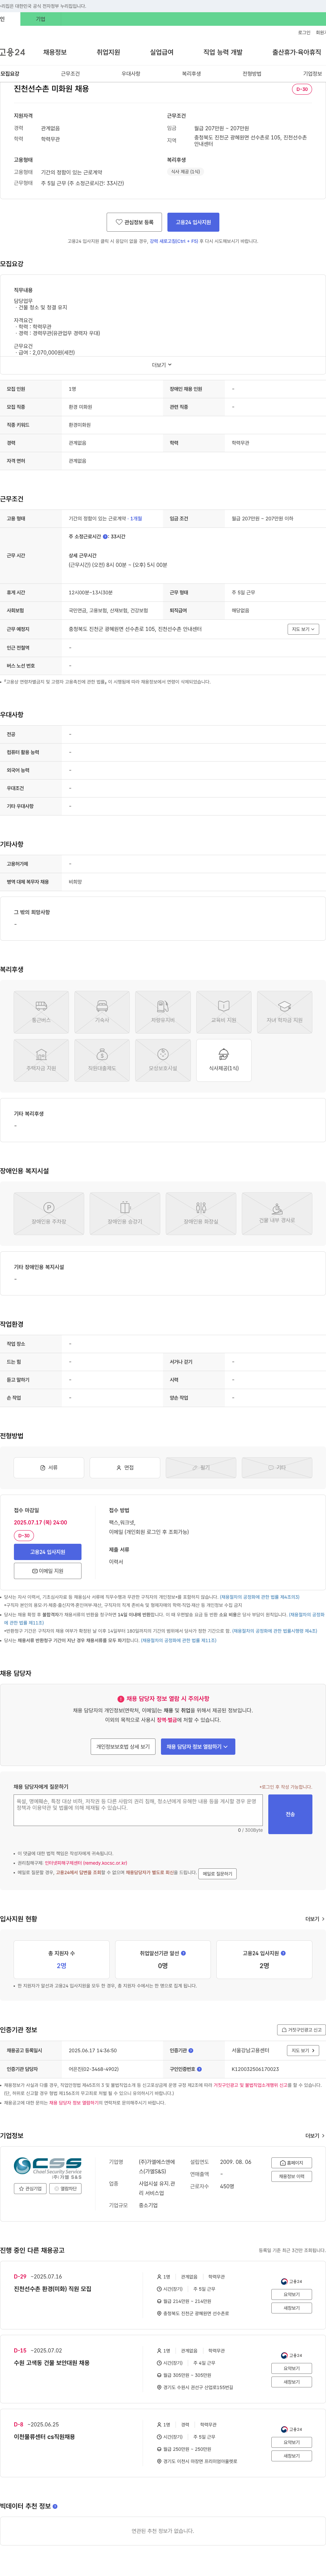The image size is (326, 2576).
Task: Open the 직업 능력 개발 menu
Action: point(223,52)
